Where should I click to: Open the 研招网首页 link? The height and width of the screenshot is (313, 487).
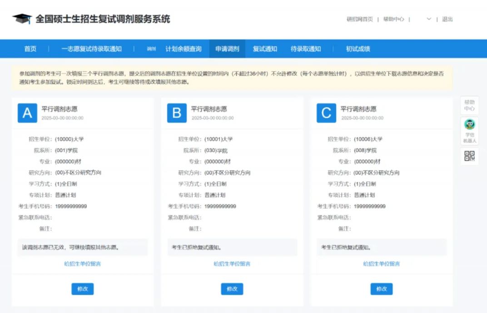click(360, 19)
